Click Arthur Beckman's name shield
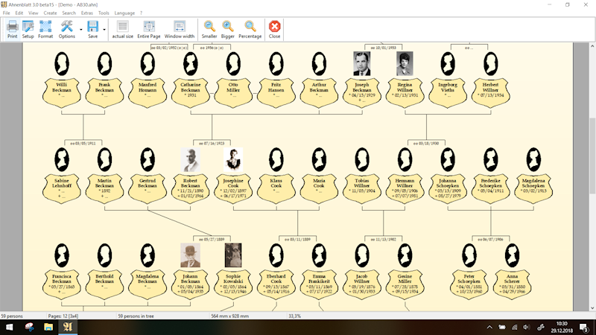Viewport: 596px width, 335px height. coord(319,92)
